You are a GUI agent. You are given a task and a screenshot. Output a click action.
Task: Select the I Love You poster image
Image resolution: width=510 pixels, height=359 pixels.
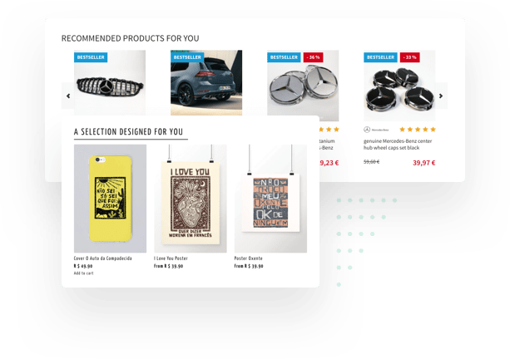point(191,199)
